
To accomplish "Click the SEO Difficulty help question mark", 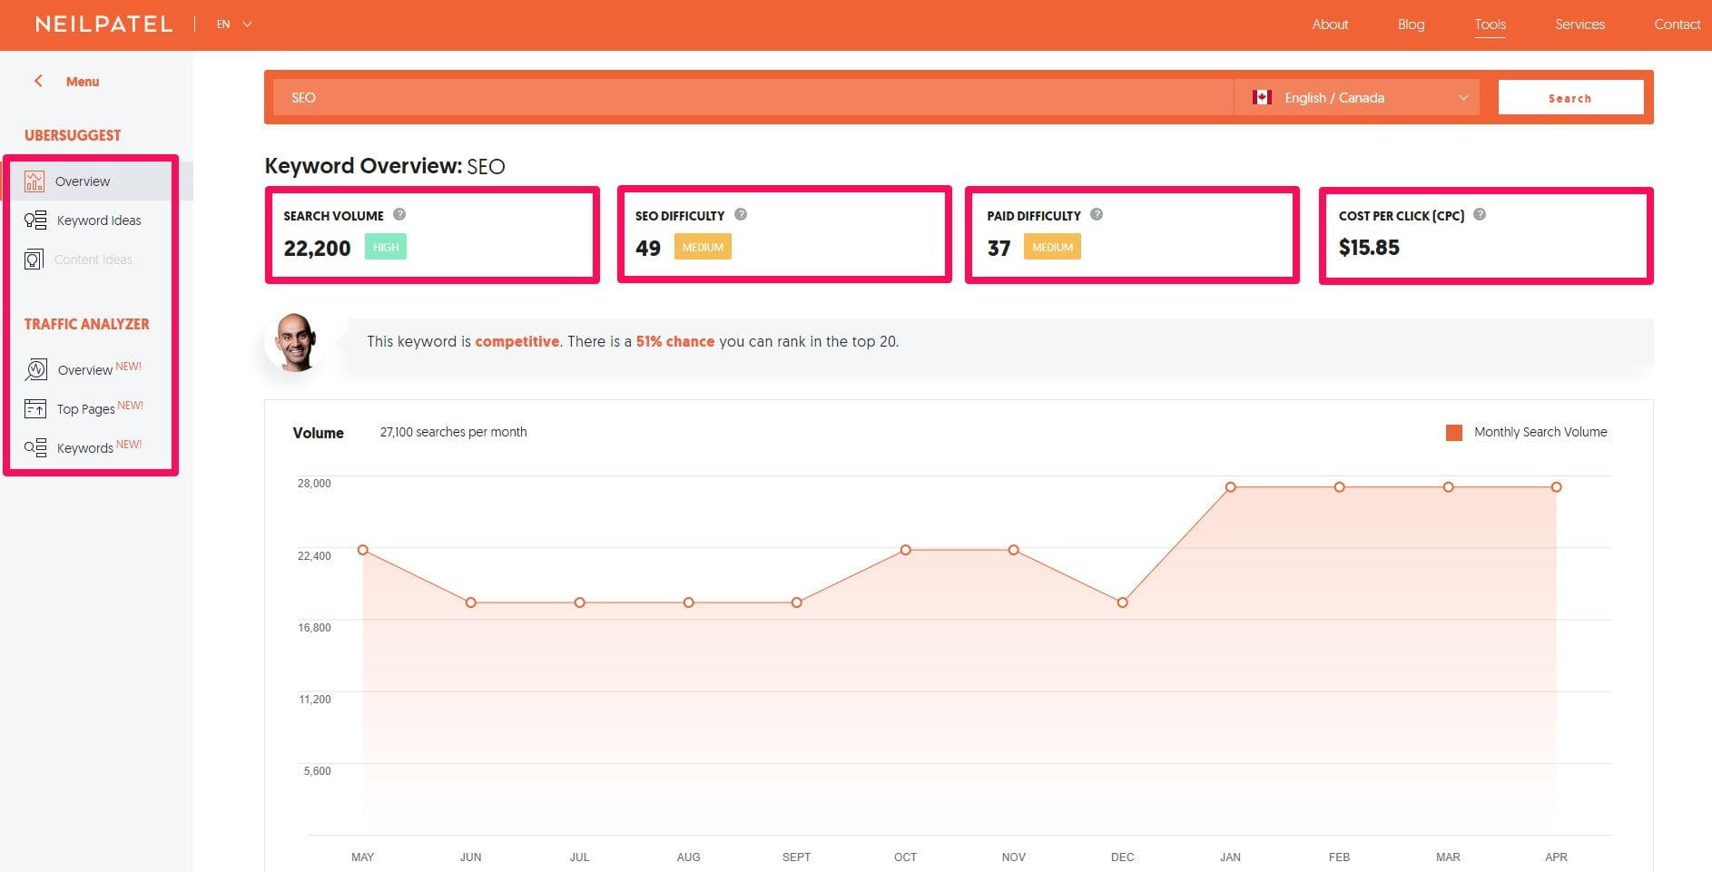I will tap(741, 215).
